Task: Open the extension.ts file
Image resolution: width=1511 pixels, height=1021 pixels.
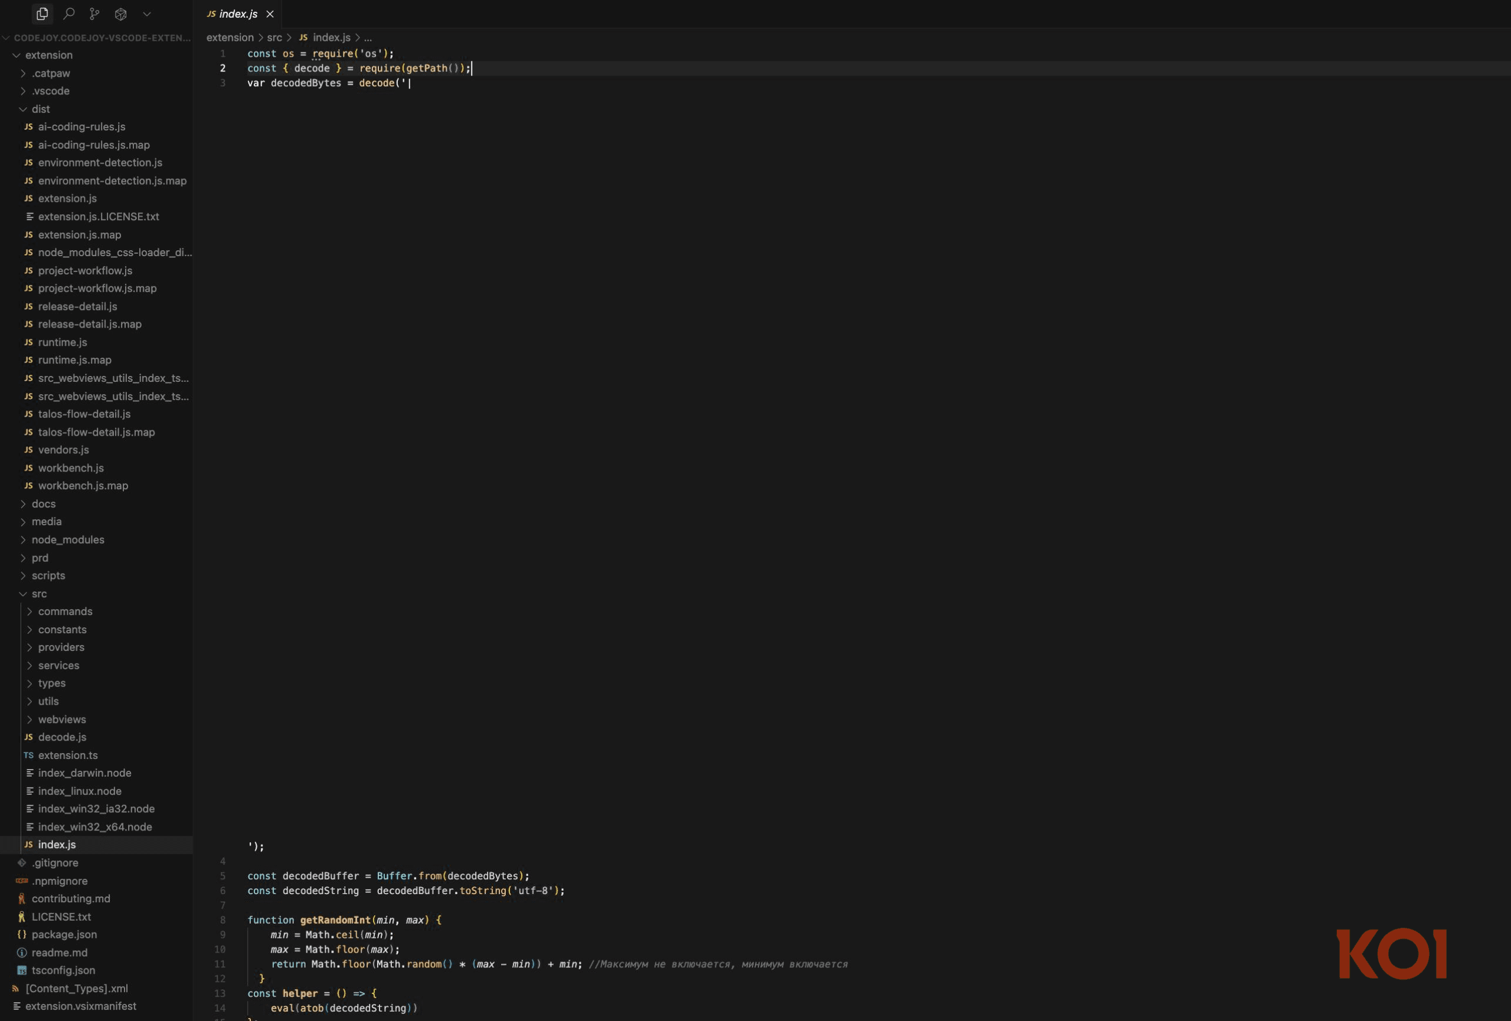Action: (69, 755)
